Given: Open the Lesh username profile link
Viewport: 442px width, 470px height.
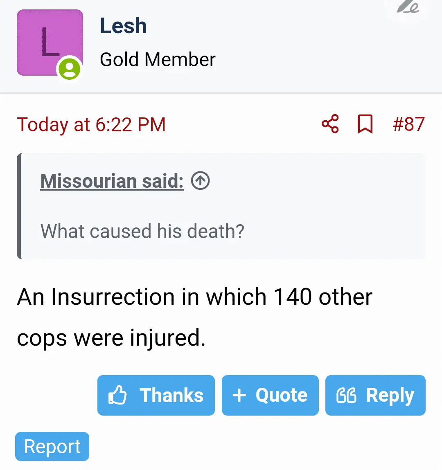Looking at the screenshot, I should (123, 26).
